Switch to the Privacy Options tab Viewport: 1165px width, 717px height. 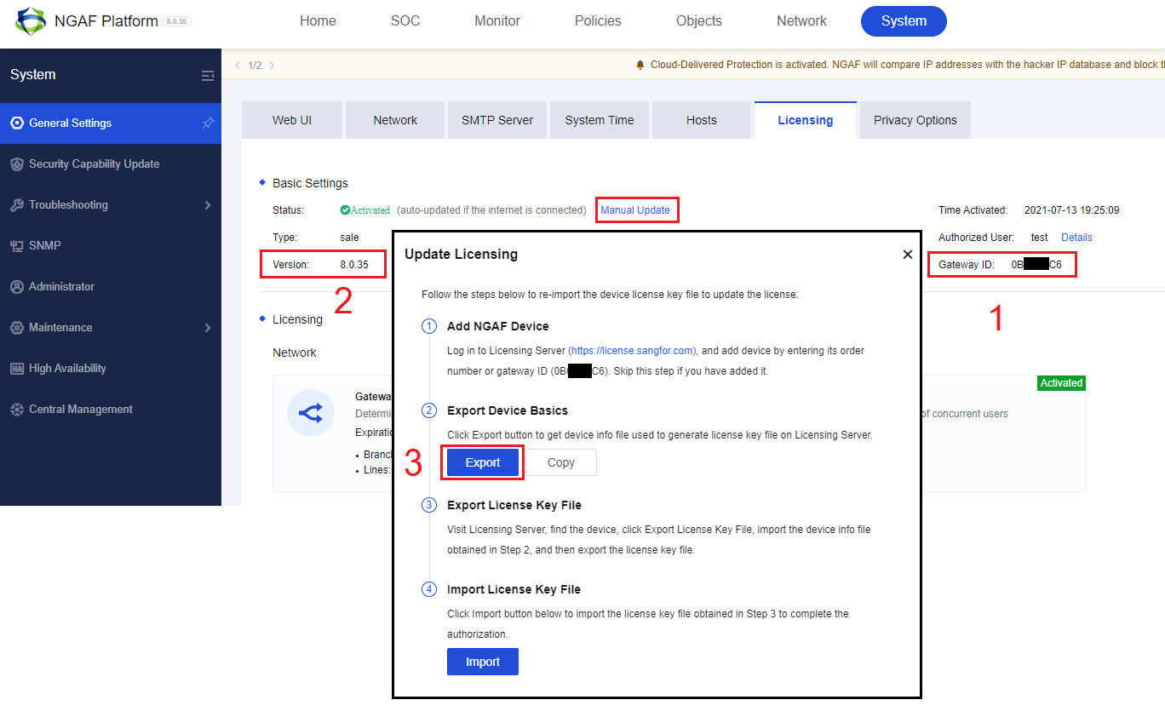[x=915, y=120]
